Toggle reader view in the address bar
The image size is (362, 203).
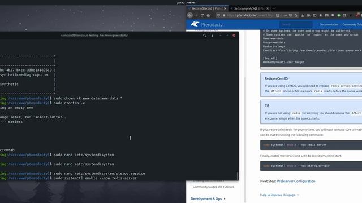(278, 15)
